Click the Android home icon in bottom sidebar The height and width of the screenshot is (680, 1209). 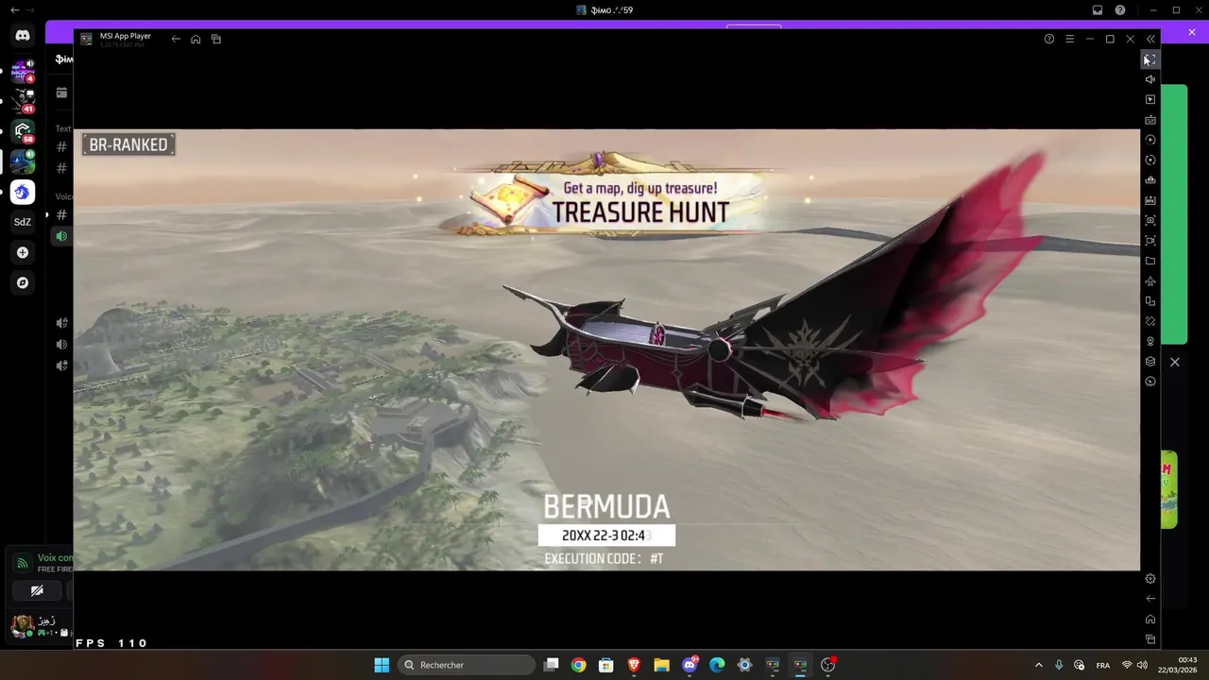click(1149, 620)
